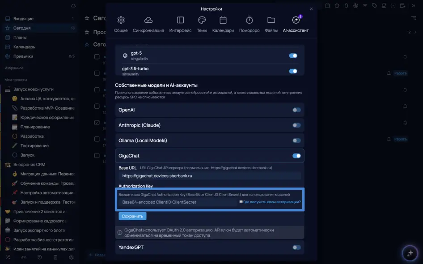Open the trash bin in sidebar footer
The height and width of the screenshot is (264, 423).
pyautogui.click(x=55, y=257)
